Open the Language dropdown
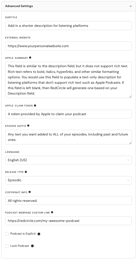Image resolution: width=137 pixels, height=259 pixels. [x=68, y=160]
